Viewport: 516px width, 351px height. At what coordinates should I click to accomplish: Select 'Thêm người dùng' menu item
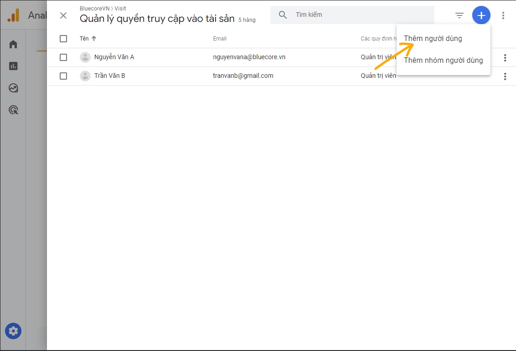tap(433, 39)
